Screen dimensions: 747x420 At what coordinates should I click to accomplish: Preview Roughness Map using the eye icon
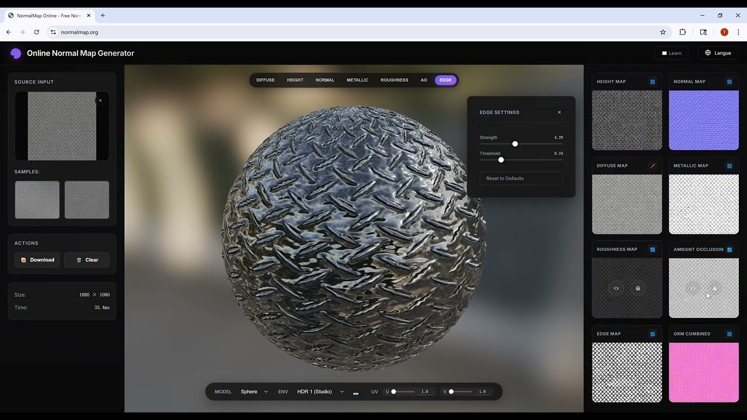[616, 288]
